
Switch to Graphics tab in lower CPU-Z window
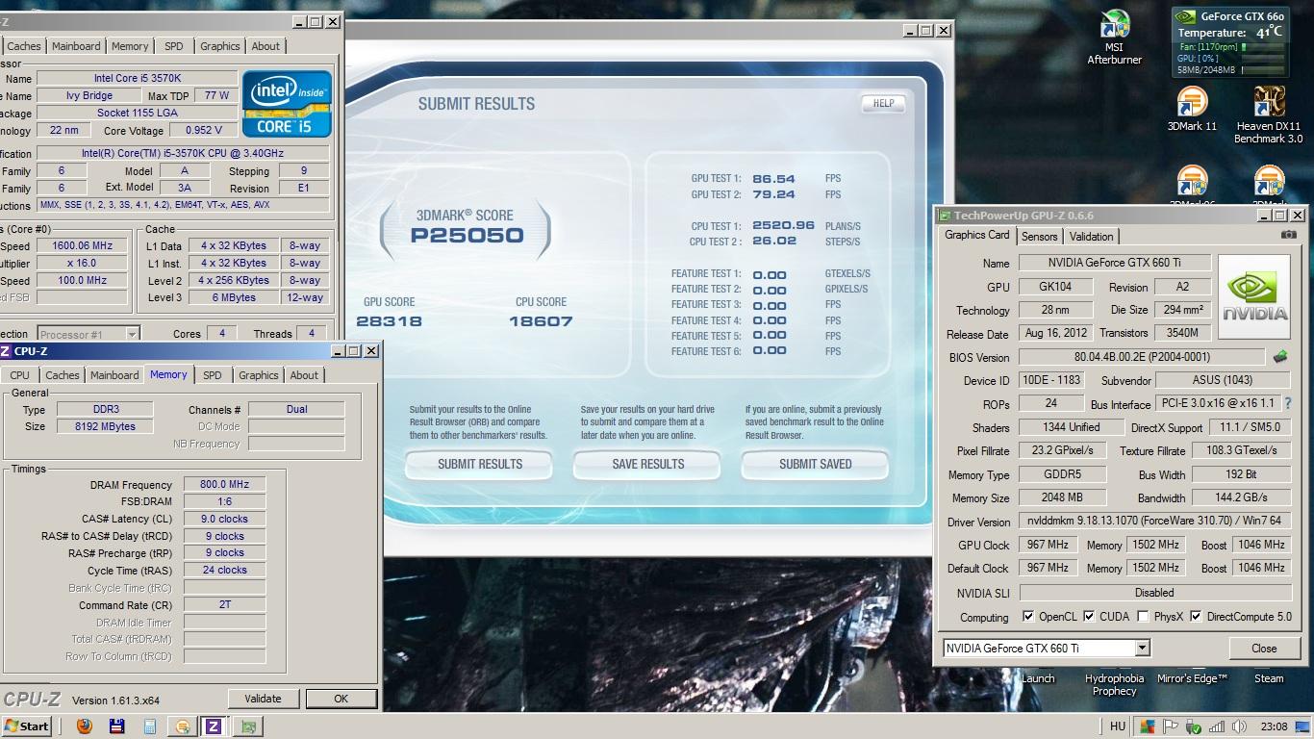coord(258,375)
